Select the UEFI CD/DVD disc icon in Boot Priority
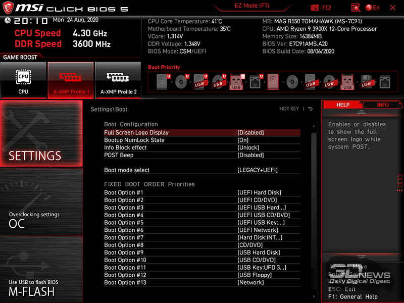This screenshot has height=303, width=404. pos(182,82)
